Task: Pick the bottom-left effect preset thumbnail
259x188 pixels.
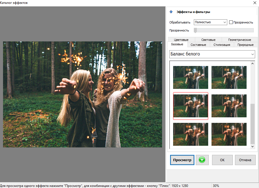Action: click(x=191, y=134)
